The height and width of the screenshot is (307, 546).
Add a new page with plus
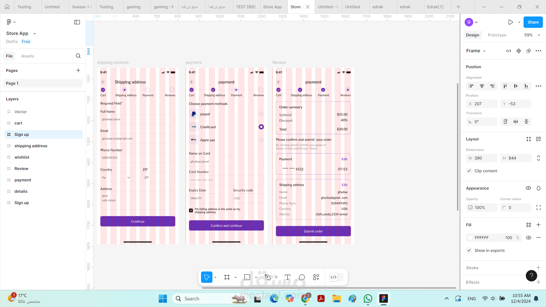tap(78, 70)
